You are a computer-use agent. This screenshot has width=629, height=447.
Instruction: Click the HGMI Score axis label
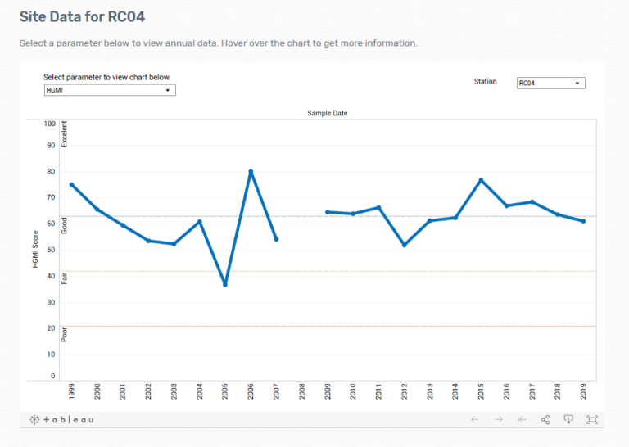pyautogui.click(x=35, y=248)
